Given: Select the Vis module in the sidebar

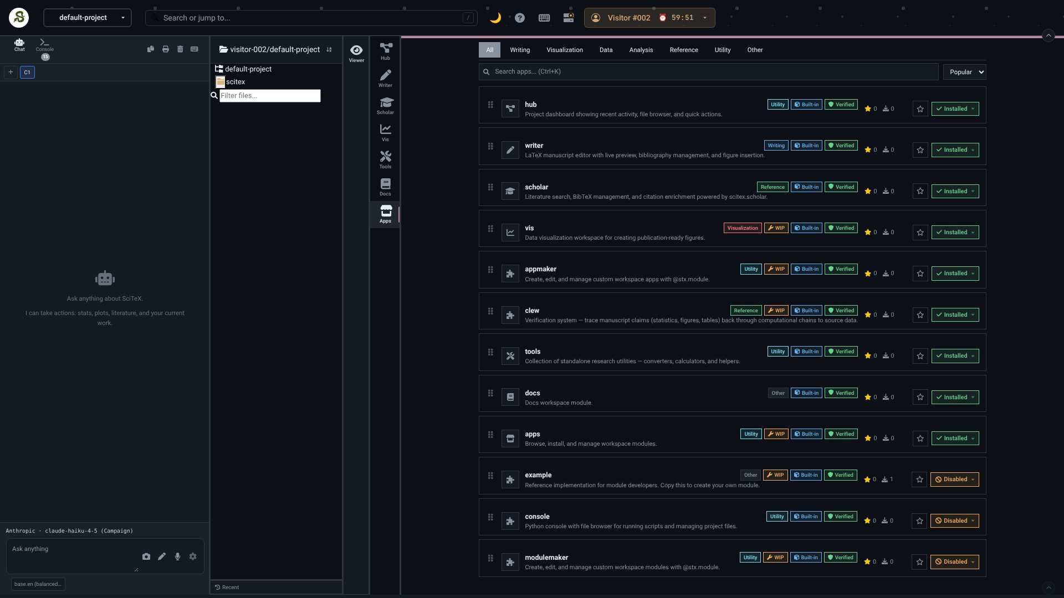Looking at the screenshot, I should point(385,132).
